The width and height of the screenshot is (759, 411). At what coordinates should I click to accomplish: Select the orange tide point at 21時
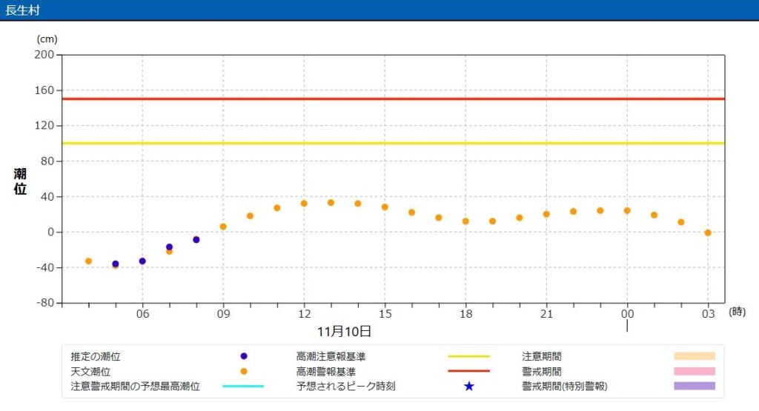click(x=546, y=214)
